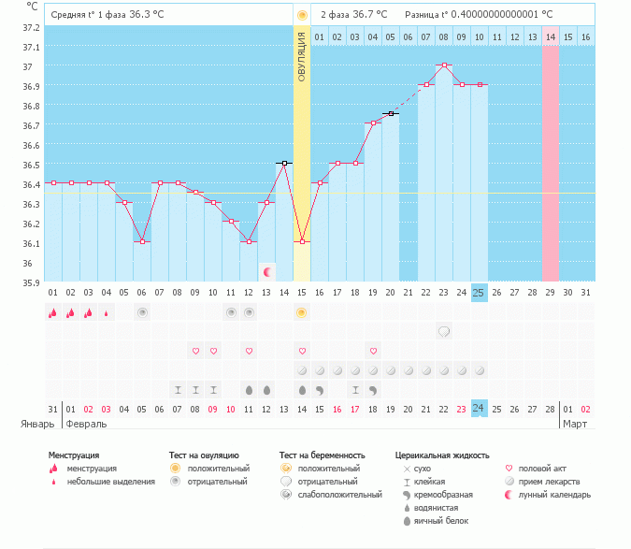This screenshot has width=631, height=549.
Task: Click the pink phase-two day 14 header cell
Action: tap(550, 36)
